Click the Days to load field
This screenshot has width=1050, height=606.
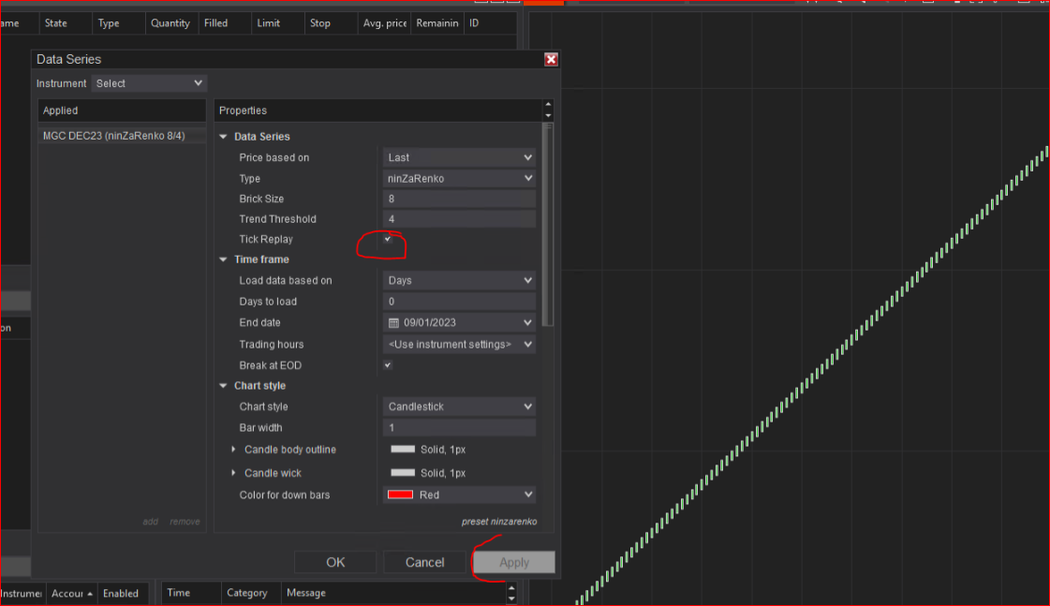click(x=459, y=302)
